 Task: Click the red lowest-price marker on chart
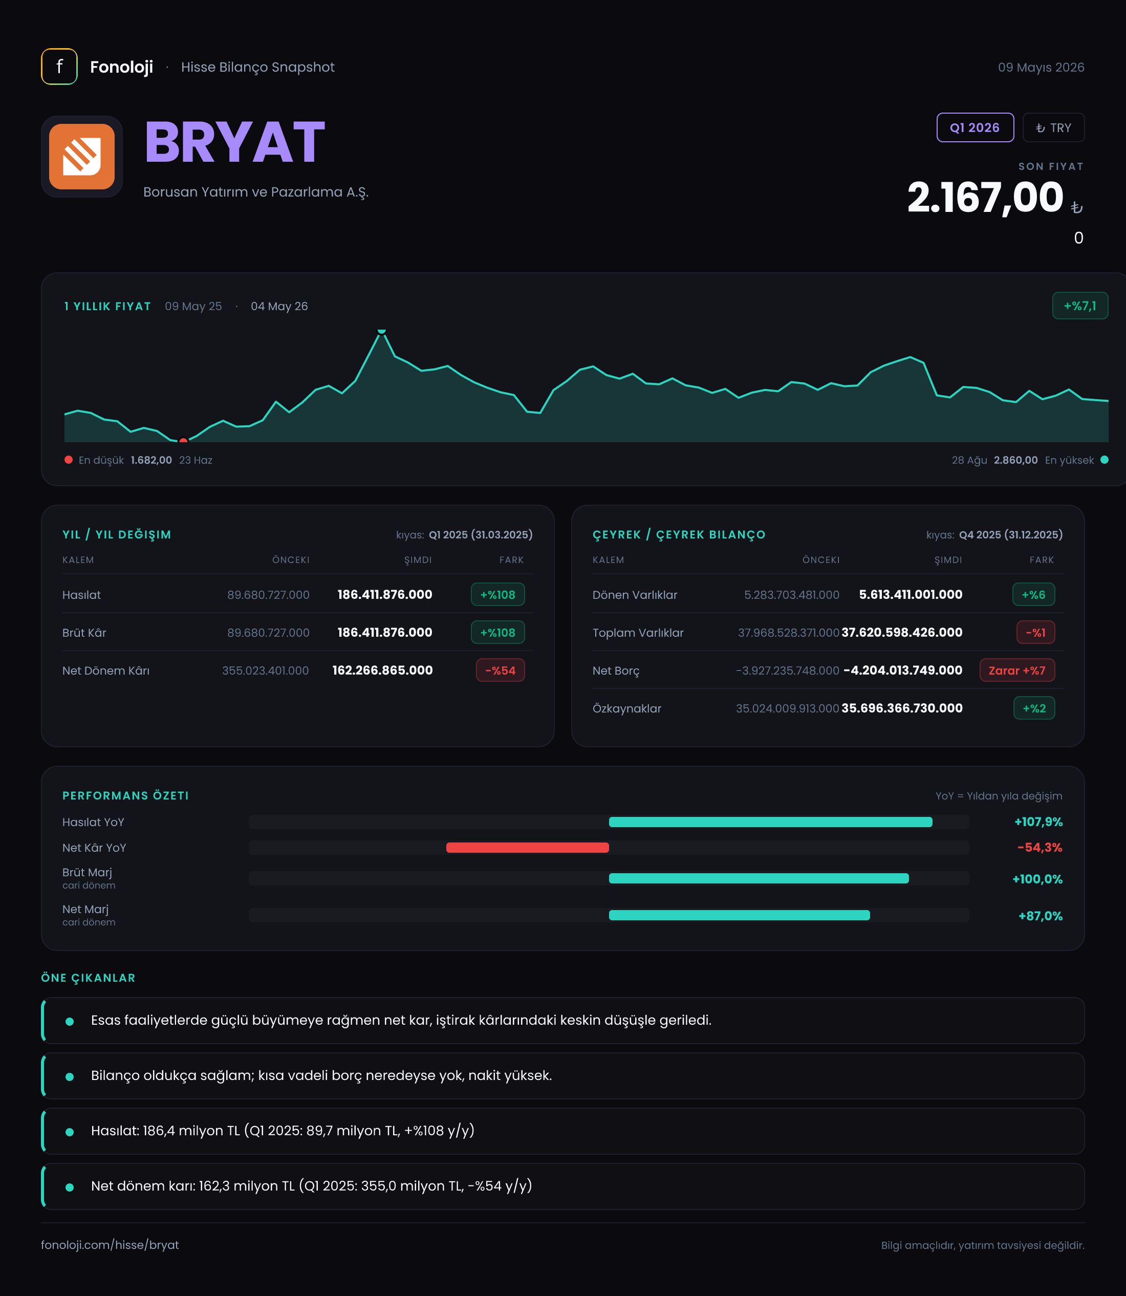183,440
